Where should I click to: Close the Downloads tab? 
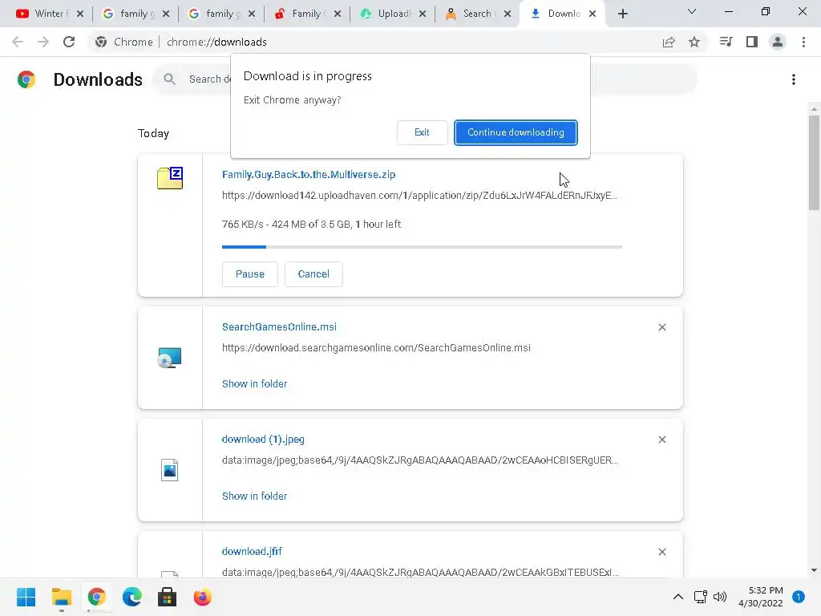(592, 14)
